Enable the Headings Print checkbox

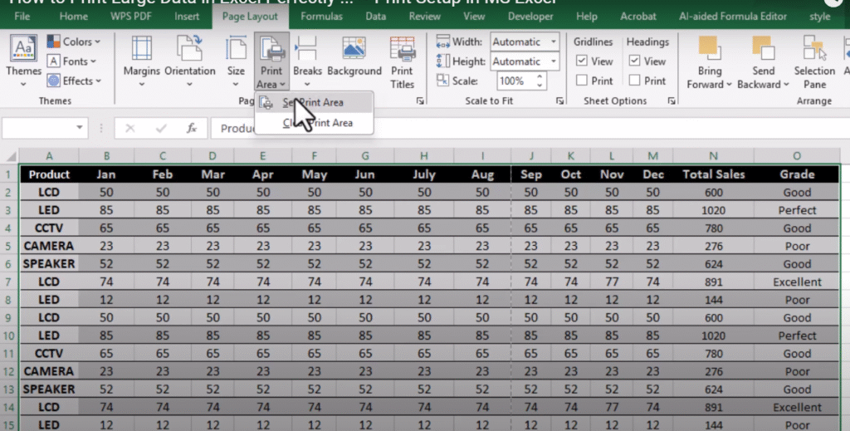(x=635, y=81)
